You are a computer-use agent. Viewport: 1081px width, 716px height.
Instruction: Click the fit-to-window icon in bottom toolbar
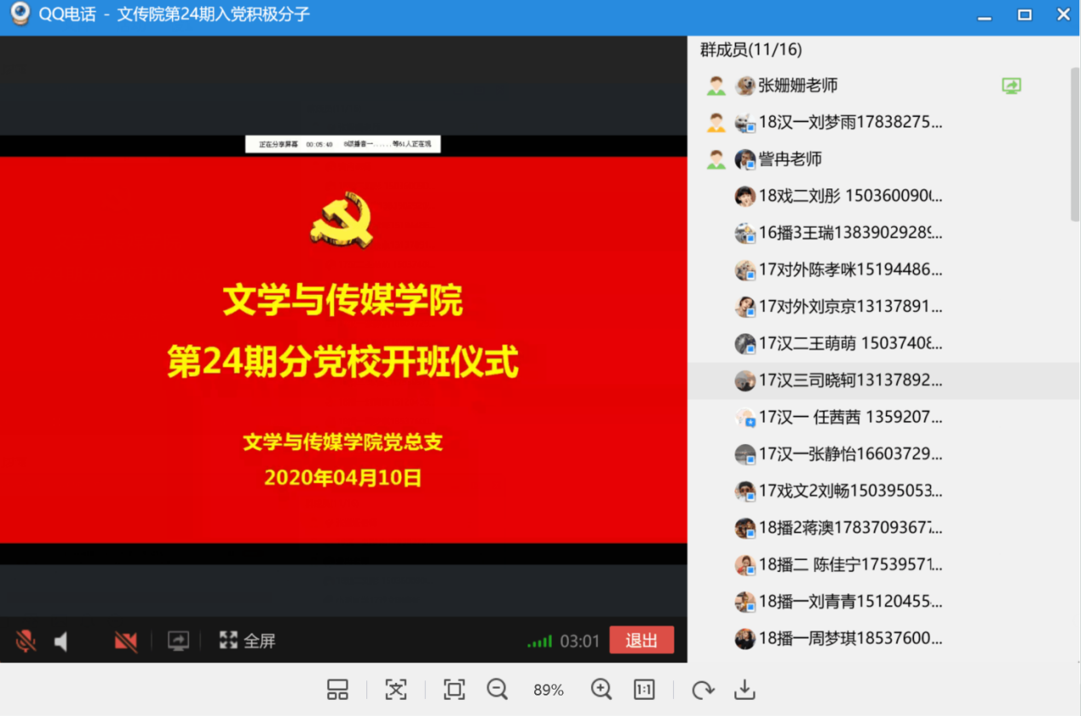click(x=396, y=690)
